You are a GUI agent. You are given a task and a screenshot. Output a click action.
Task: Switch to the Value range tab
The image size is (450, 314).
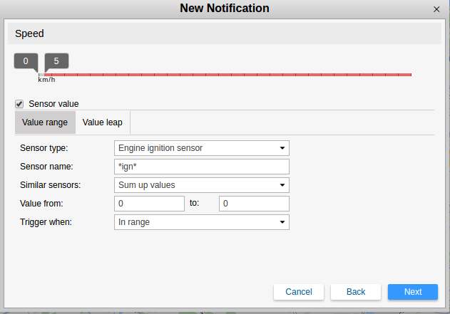click(x=45, y=122)
